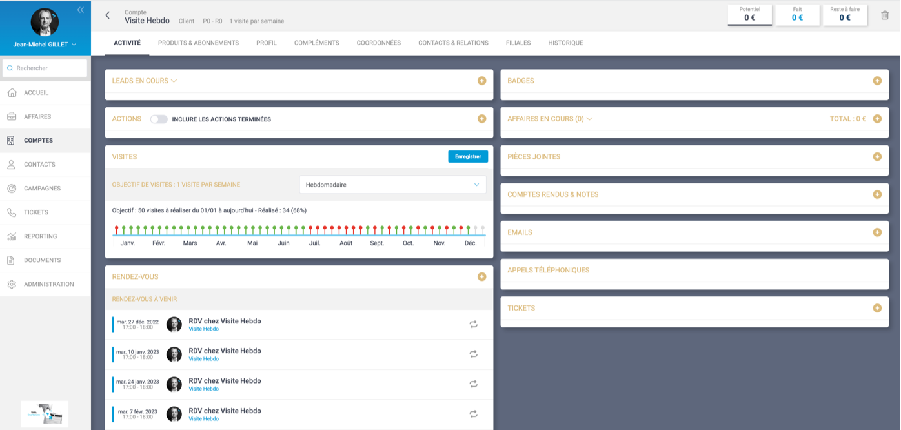Collapse the sidebar with double chevron
The image size is (901, 430).
(x=81, y=10)
